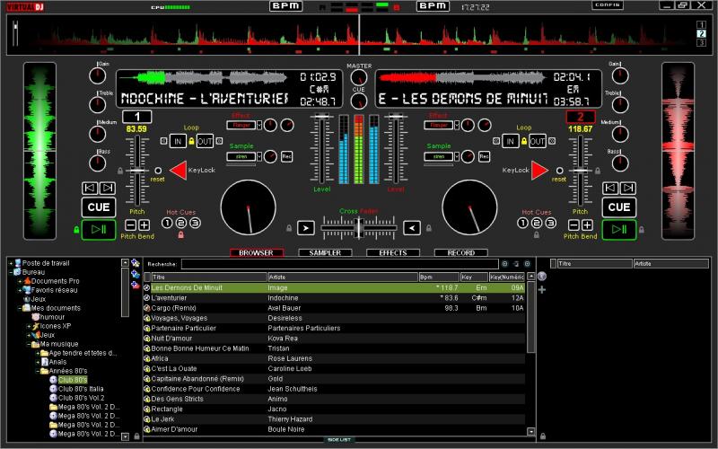Trigger hot cue 1 on deck 1
The height and width of the screenshot is (449, 718).
coord(167,223)
